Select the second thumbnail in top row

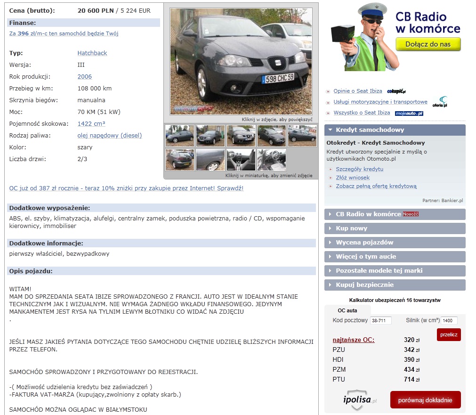(210, 136)
